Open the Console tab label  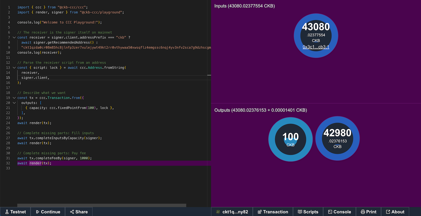tap(342, 212)
